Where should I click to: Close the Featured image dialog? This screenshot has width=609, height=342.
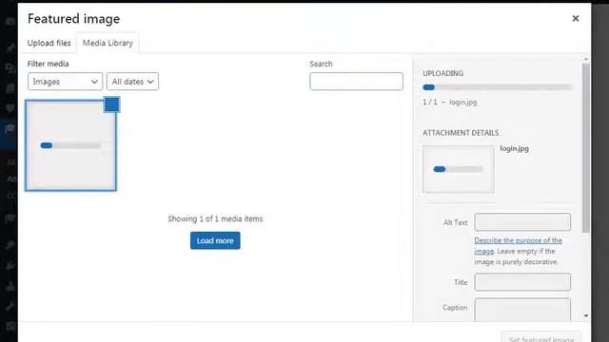pyautogui.click(x=575, y=18)
